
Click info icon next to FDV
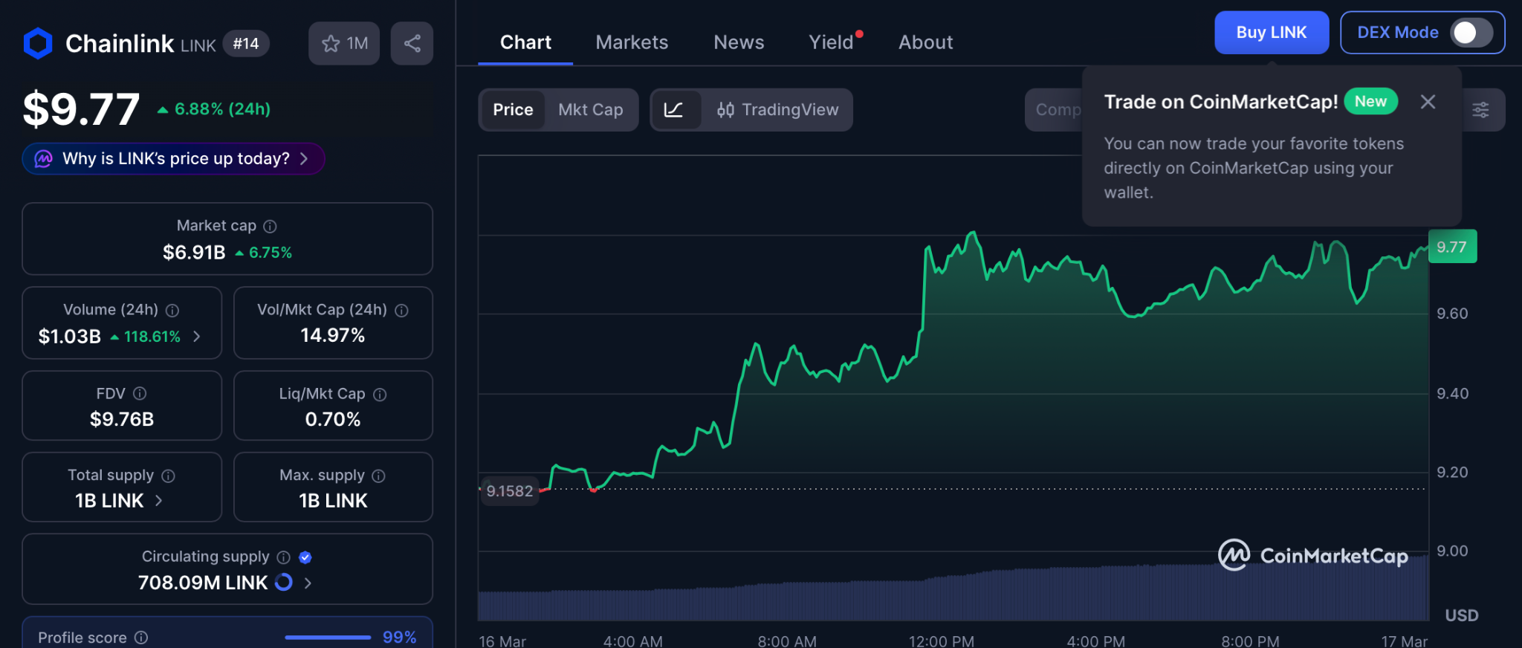coord(140,394)
